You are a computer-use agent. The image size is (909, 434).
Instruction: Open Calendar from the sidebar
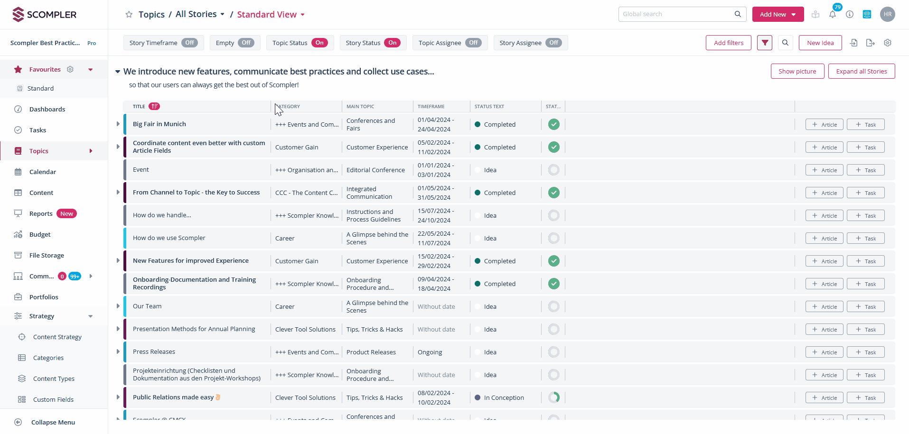click(x=43, y=172)
